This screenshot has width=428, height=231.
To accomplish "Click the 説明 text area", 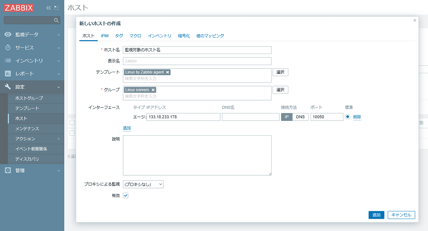I will 197,155.
